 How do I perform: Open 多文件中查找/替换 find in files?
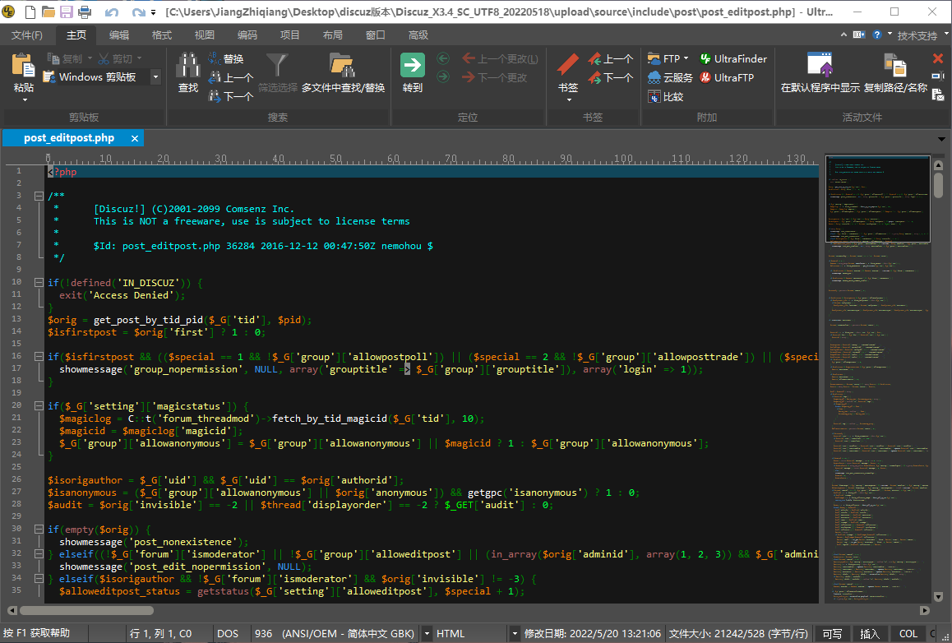(x=343, y=73)
